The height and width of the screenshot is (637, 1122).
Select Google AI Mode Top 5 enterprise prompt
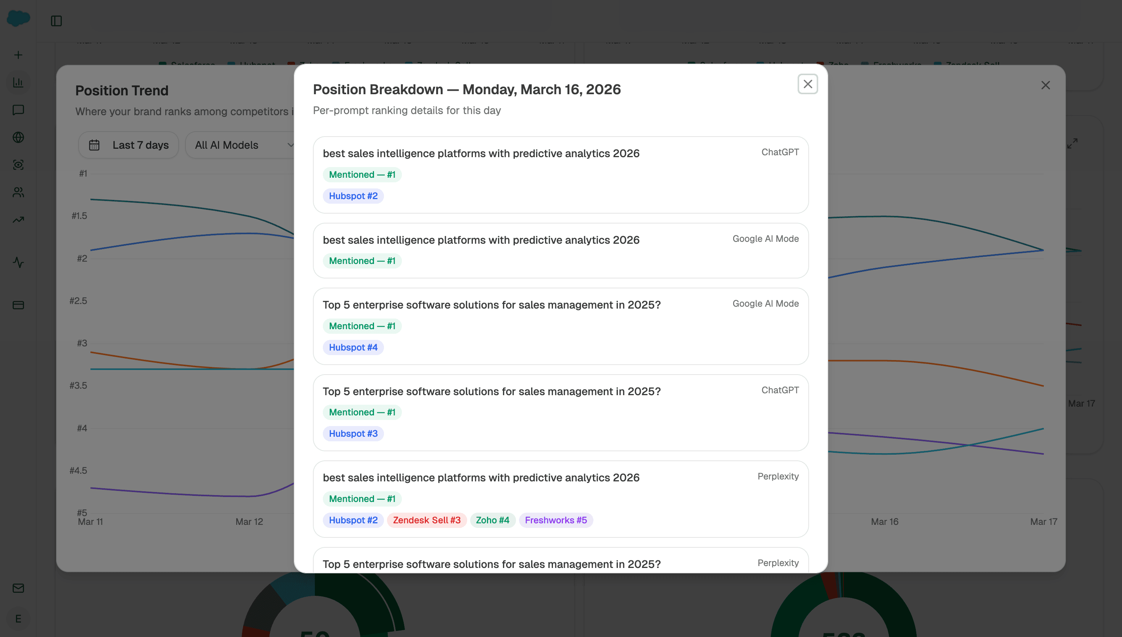click(492, 305)
